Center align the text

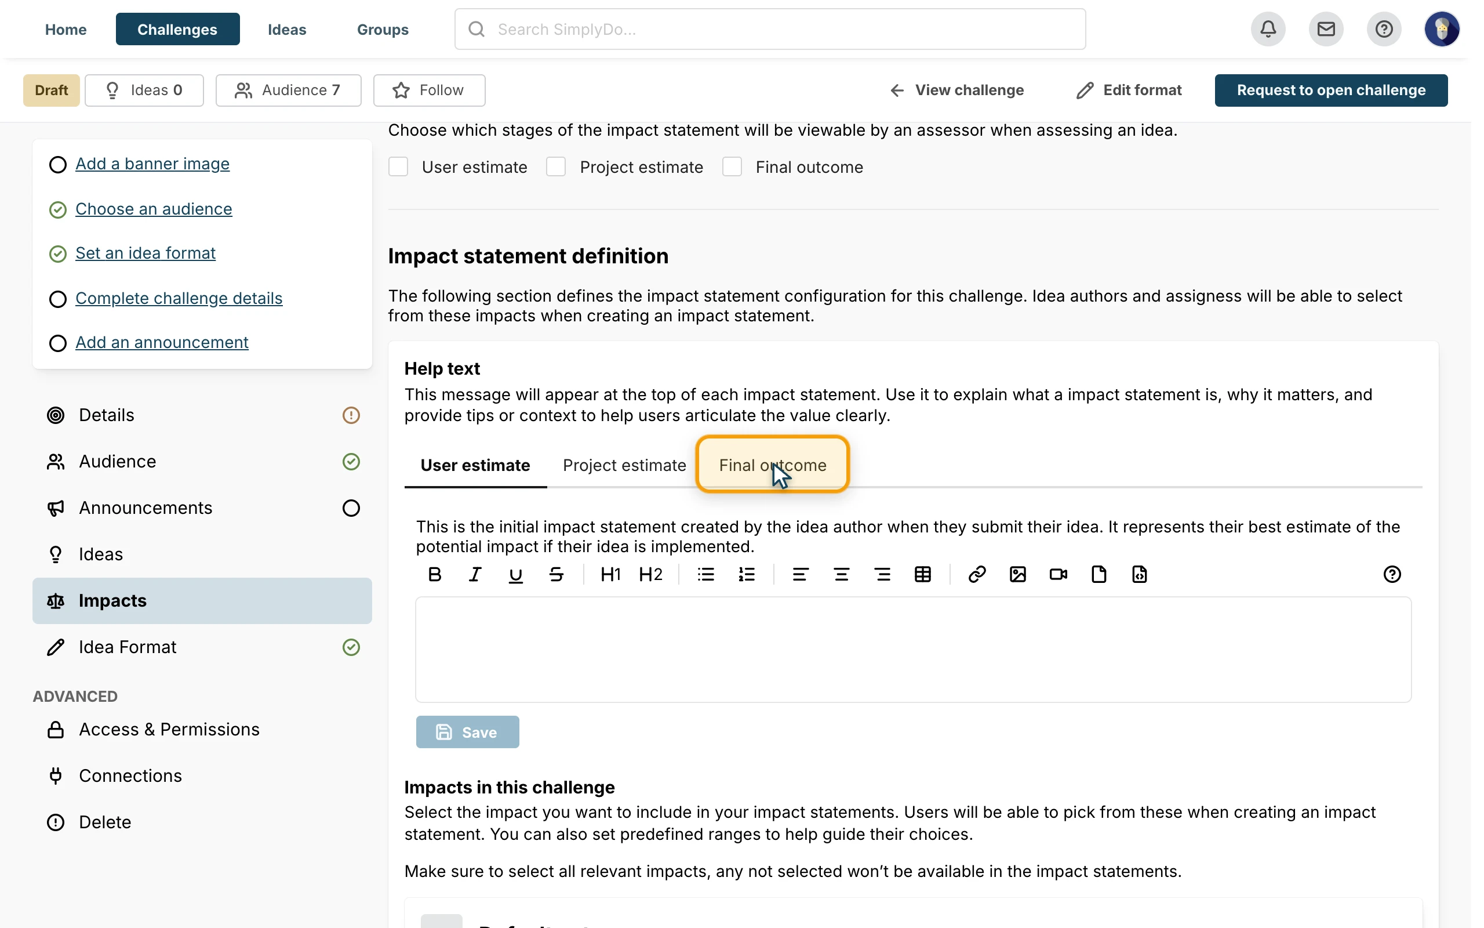[841, 574]
